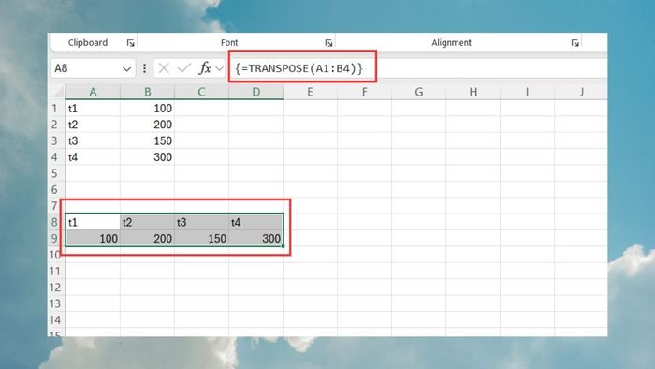Click cell A1 containing t1
Screen dimensions: 655x369
coord(93,109)
